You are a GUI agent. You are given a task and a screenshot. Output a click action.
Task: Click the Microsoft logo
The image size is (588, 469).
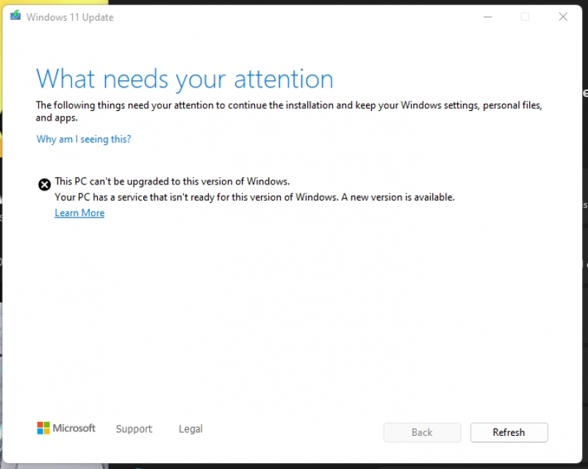(66, 428)
